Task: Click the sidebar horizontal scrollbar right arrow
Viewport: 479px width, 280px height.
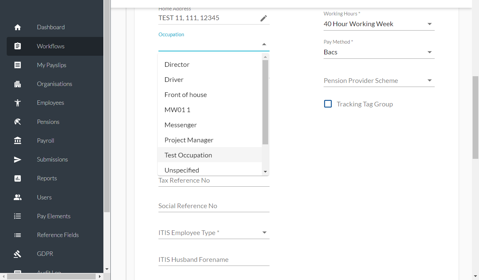Action: (100, 277)
